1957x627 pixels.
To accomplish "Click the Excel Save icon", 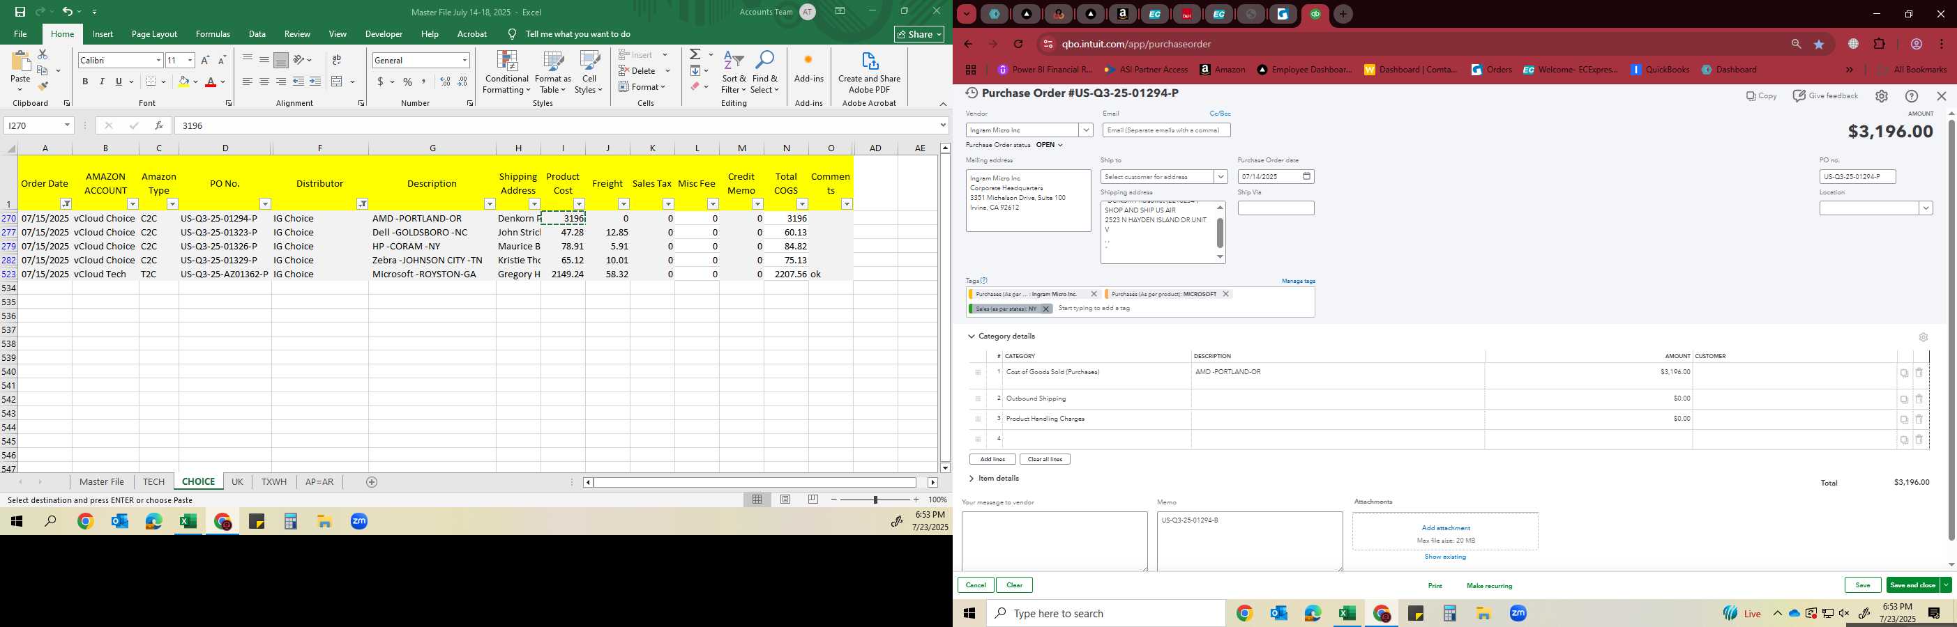I will click(20, 12).
